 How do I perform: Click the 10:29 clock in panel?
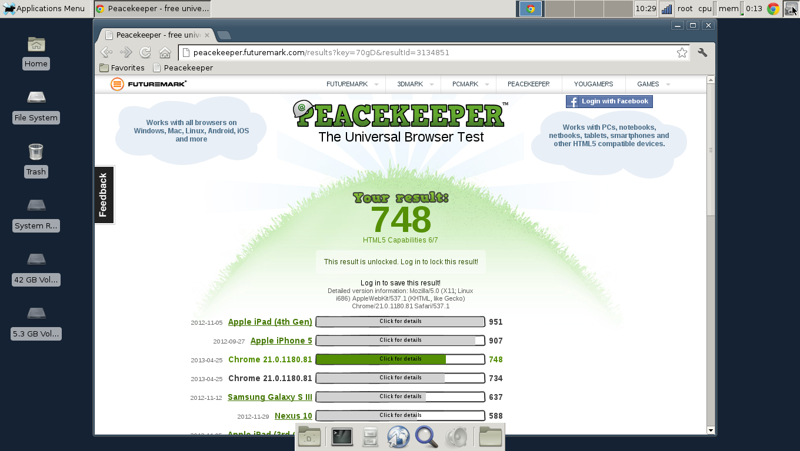click(x=646, y=8)
